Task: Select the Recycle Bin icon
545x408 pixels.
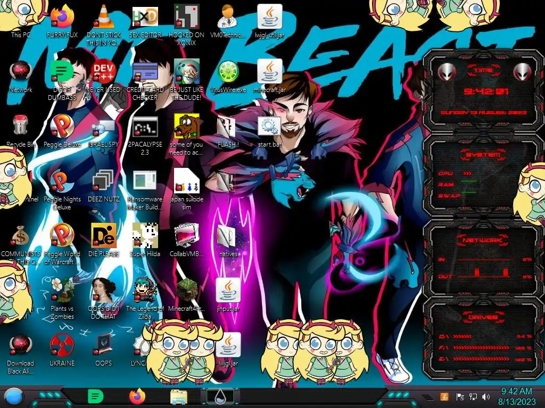Action: coord(21,131)
